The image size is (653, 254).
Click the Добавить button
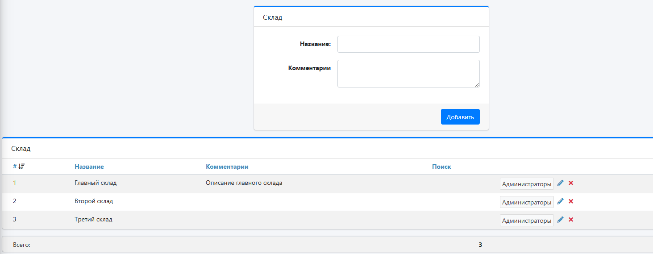point(460,117)
